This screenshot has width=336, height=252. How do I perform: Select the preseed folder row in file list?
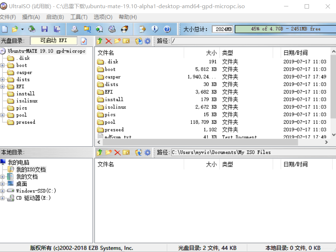[212, 130]
